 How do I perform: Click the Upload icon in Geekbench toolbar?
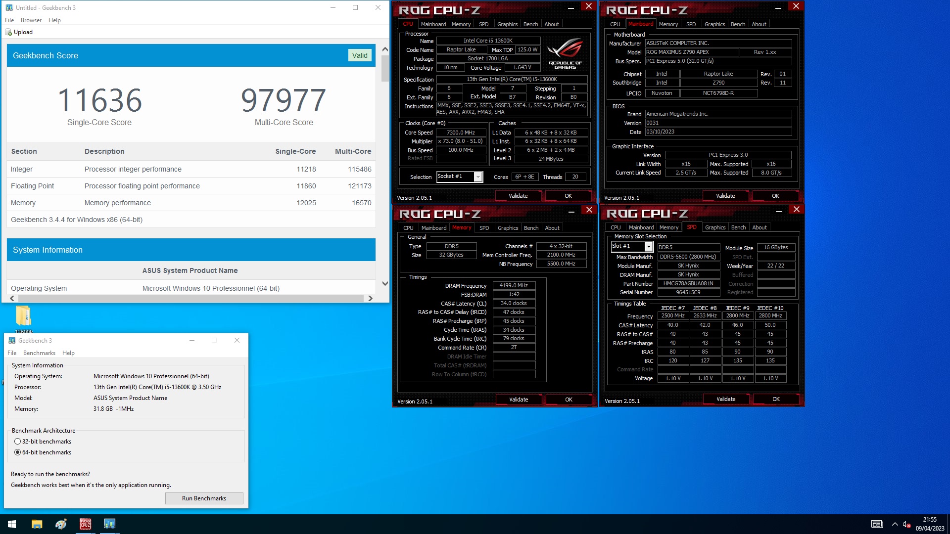tap(8, 32)
